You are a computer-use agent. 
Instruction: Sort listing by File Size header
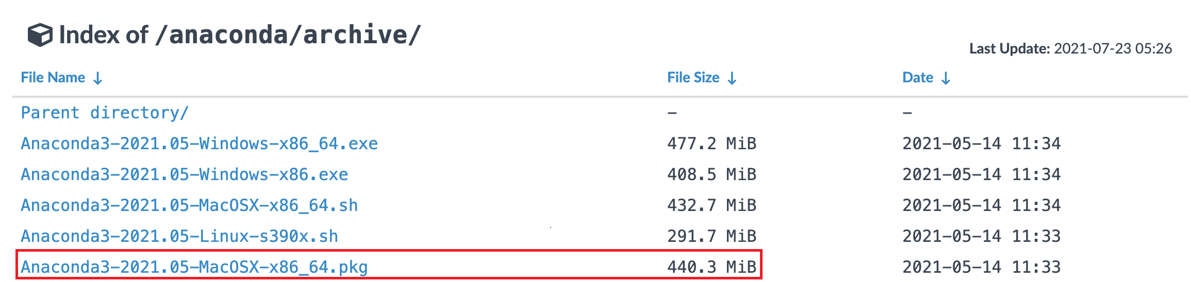pos(693,78)
